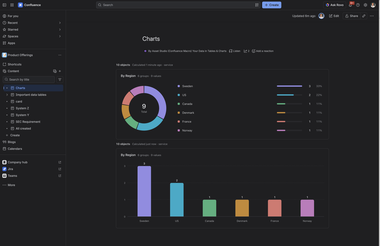The width and height of the screenshot is (380, 246).
Task: Collapse the sidebar with the panel icon
Action: [4, 5]
